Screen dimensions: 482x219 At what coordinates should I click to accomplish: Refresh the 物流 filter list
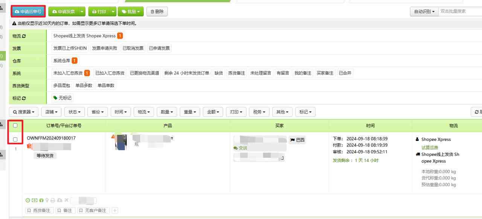coord(23,36)
